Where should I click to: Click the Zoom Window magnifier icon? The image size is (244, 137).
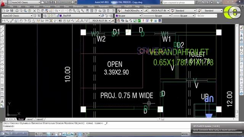tap(78, 11)
